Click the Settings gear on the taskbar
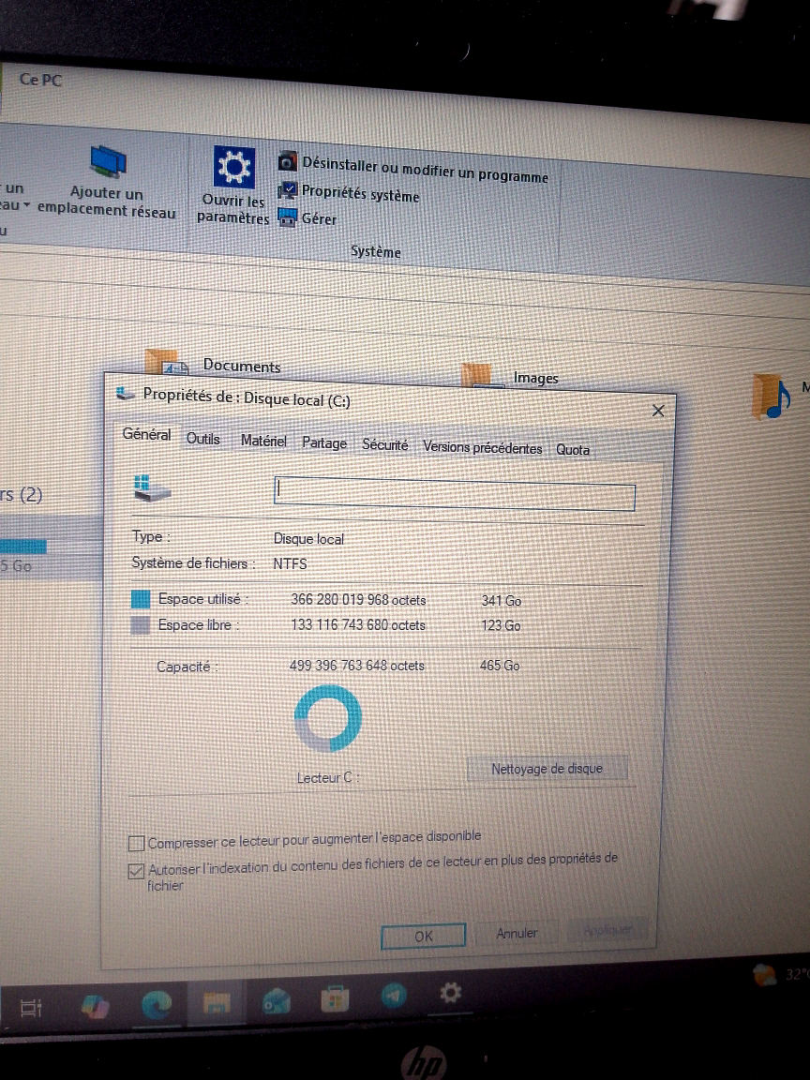The width and height of the screenshot is (810, 1080). click(450, 993)
